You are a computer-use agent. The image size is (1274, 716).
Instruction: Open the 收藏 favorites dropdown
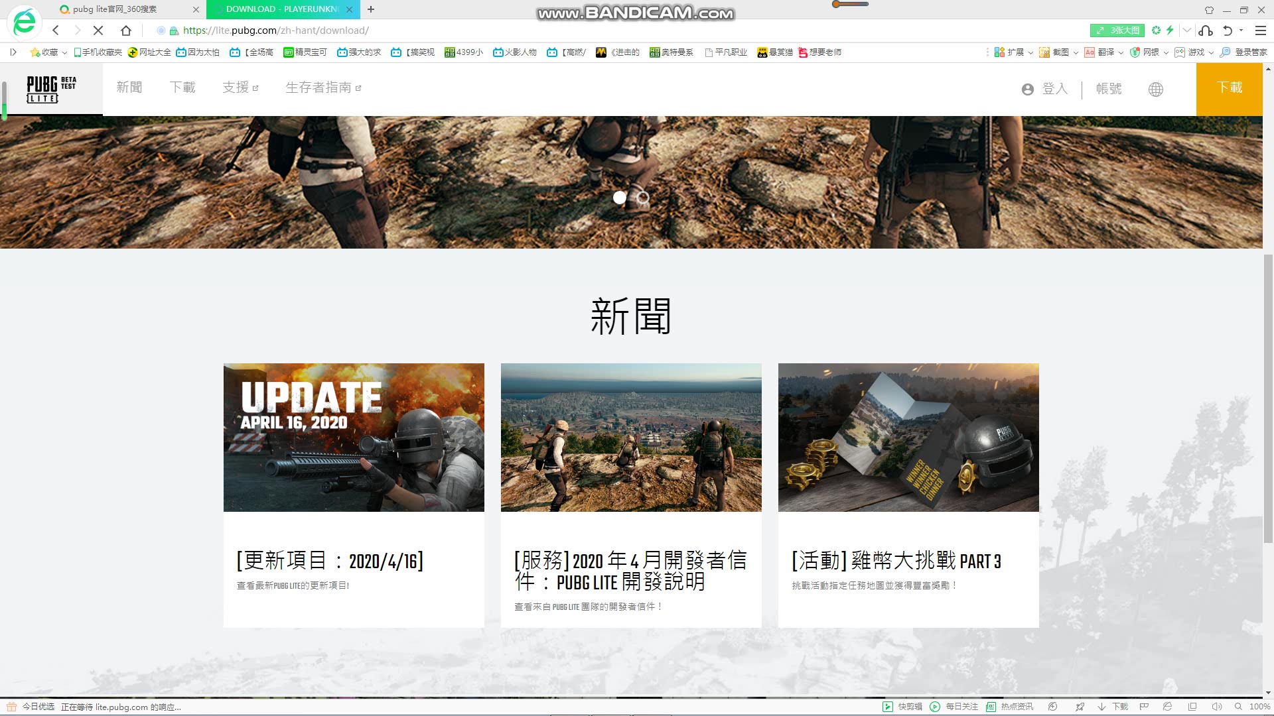(48, 52)
